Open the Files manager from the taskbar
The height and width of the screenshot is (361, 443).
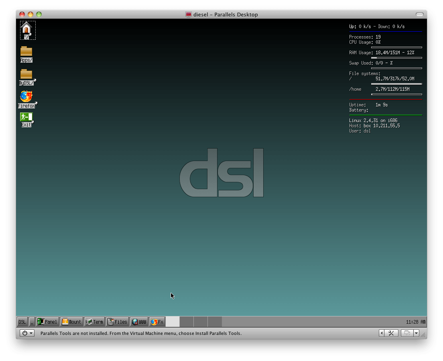[x=117, y=322]
